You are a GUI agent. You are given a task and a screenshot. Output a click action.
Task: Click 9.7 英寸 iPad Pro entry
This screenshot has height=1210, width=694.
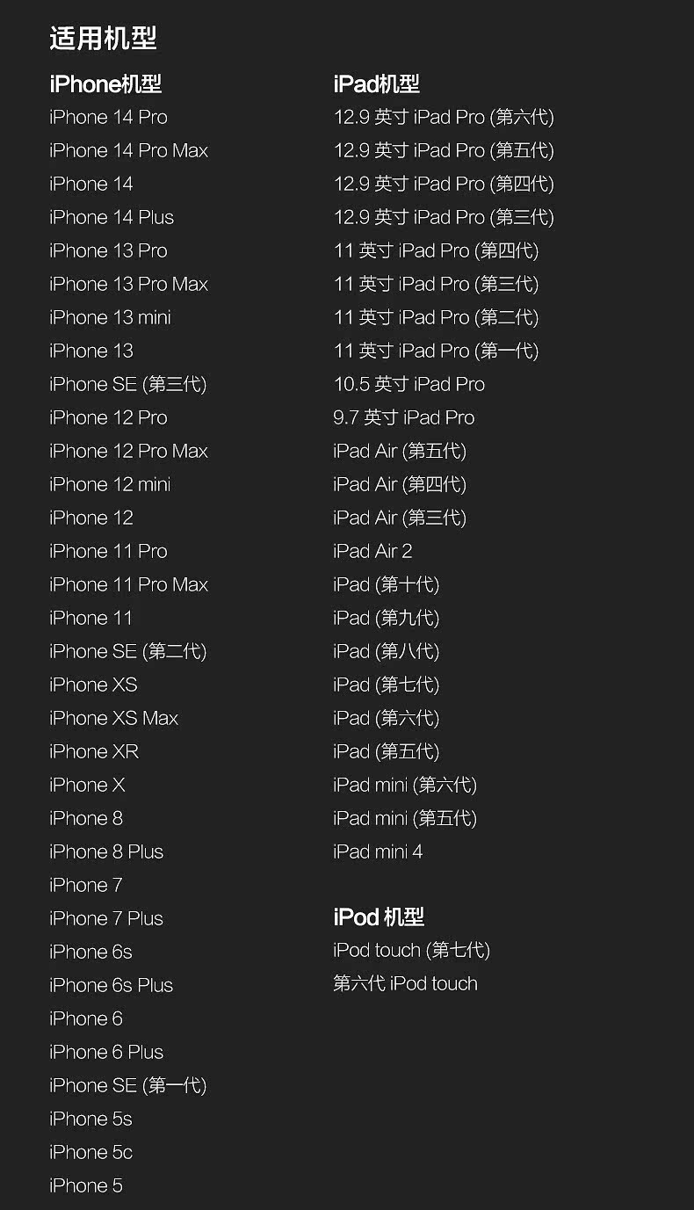403,418
